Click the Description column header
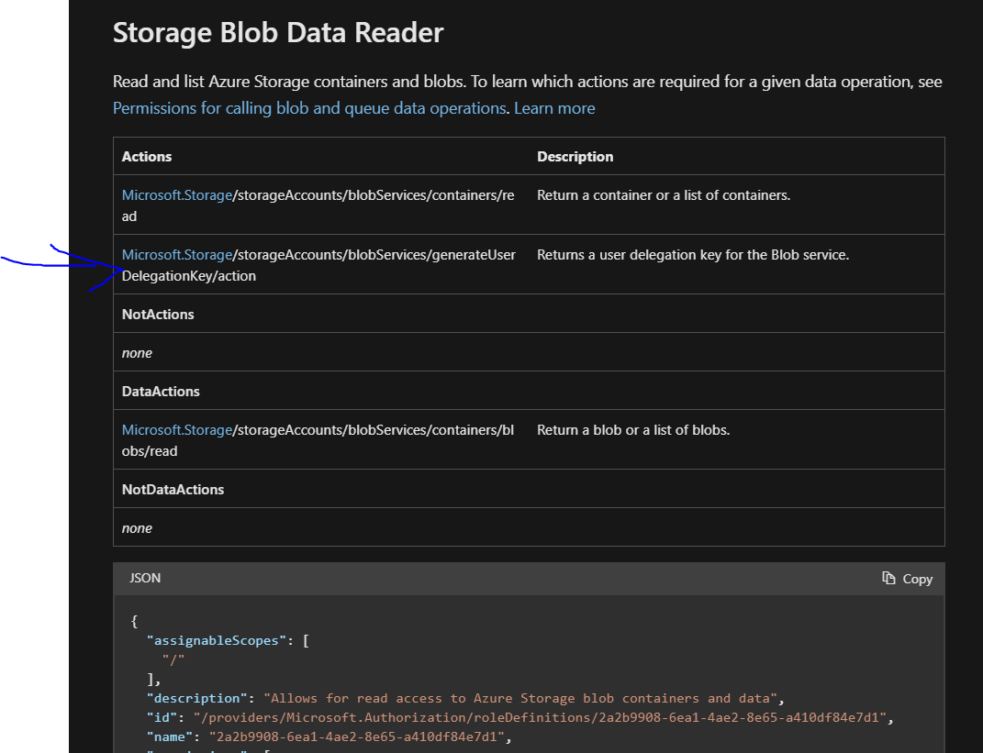Viewport: 983px width, 753px height. tap(575, 157)
